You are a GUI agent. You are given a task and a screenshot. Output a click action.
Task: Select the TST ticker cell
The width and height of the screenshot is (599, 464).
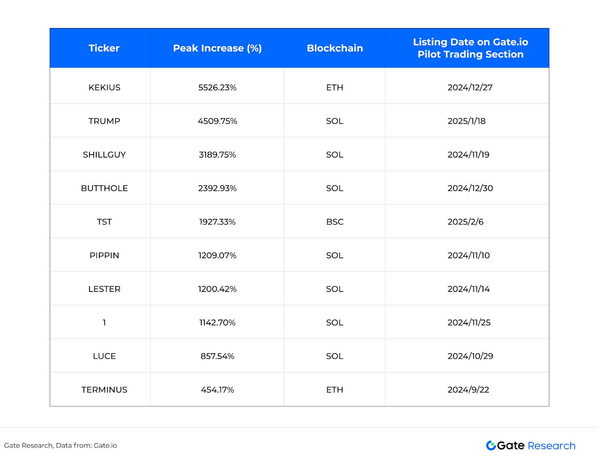click(x=104, y=222)
